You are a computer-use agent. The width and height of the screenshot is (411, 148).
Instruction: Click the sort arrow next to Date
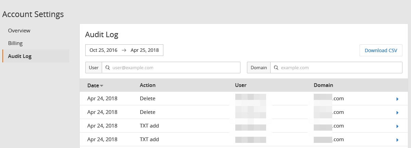click(102, 86)
